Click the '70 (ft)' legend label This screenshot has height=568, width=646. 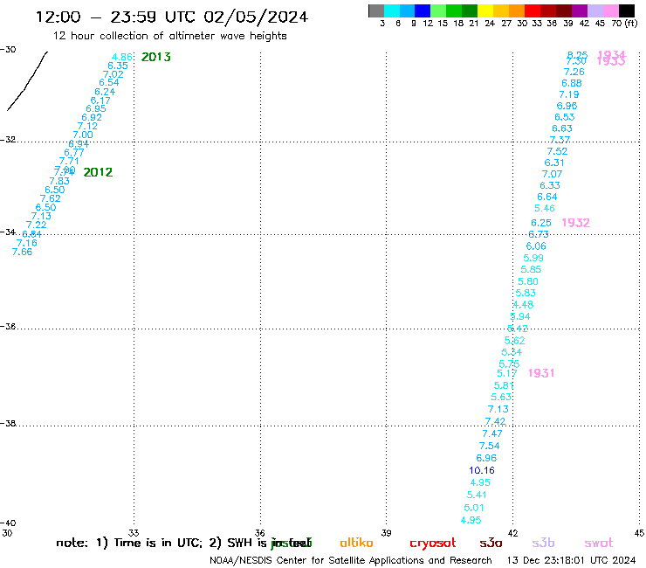coord(624,24)
